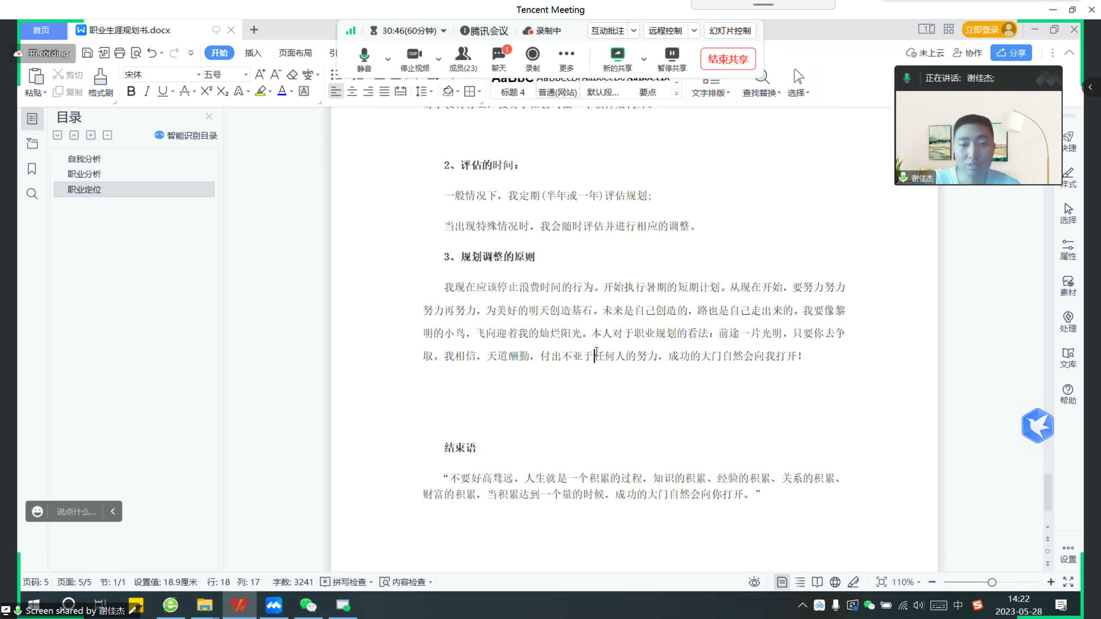Image resolution: width=1101 pixels, height=619 pixels.
Task: Select 职业分析 in the outline pane
Action: point(84,174)
